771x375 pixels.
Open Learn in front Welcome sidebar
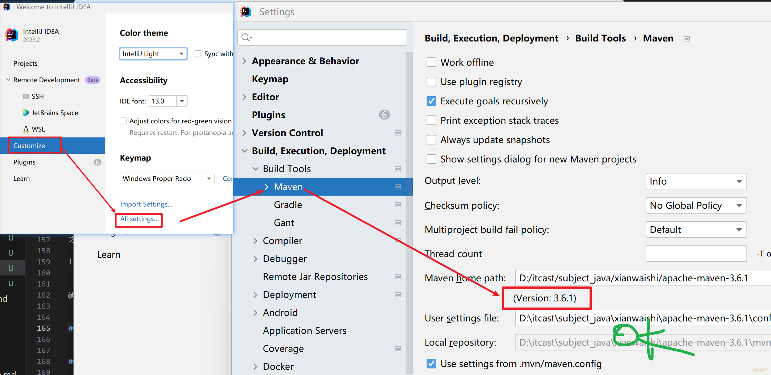[x=21, y=179]
